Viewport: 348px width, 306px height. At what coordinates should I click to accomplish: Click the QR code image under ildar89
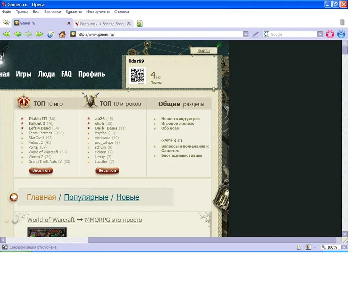pyautogui.click(x=137, y=76)
